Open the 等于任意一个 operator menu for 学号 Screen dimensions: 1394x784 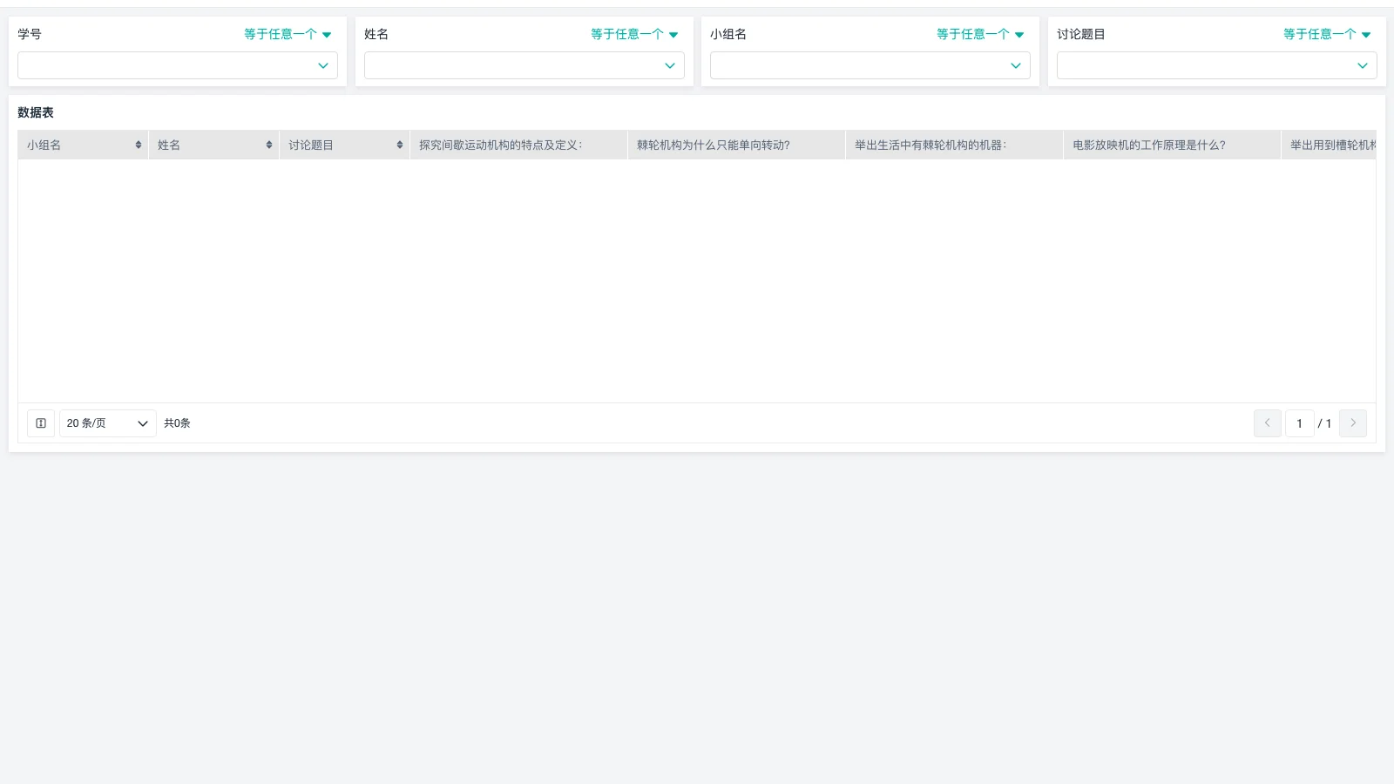[288, 34]
